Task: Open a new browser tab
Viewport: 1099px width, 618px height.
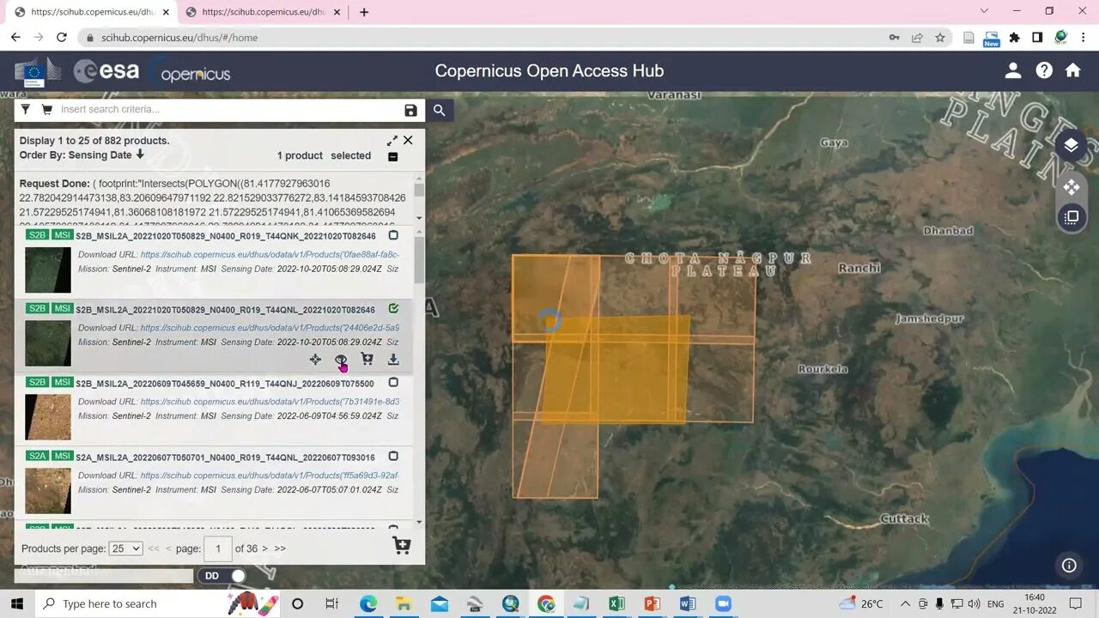Action: coord(364,12)
